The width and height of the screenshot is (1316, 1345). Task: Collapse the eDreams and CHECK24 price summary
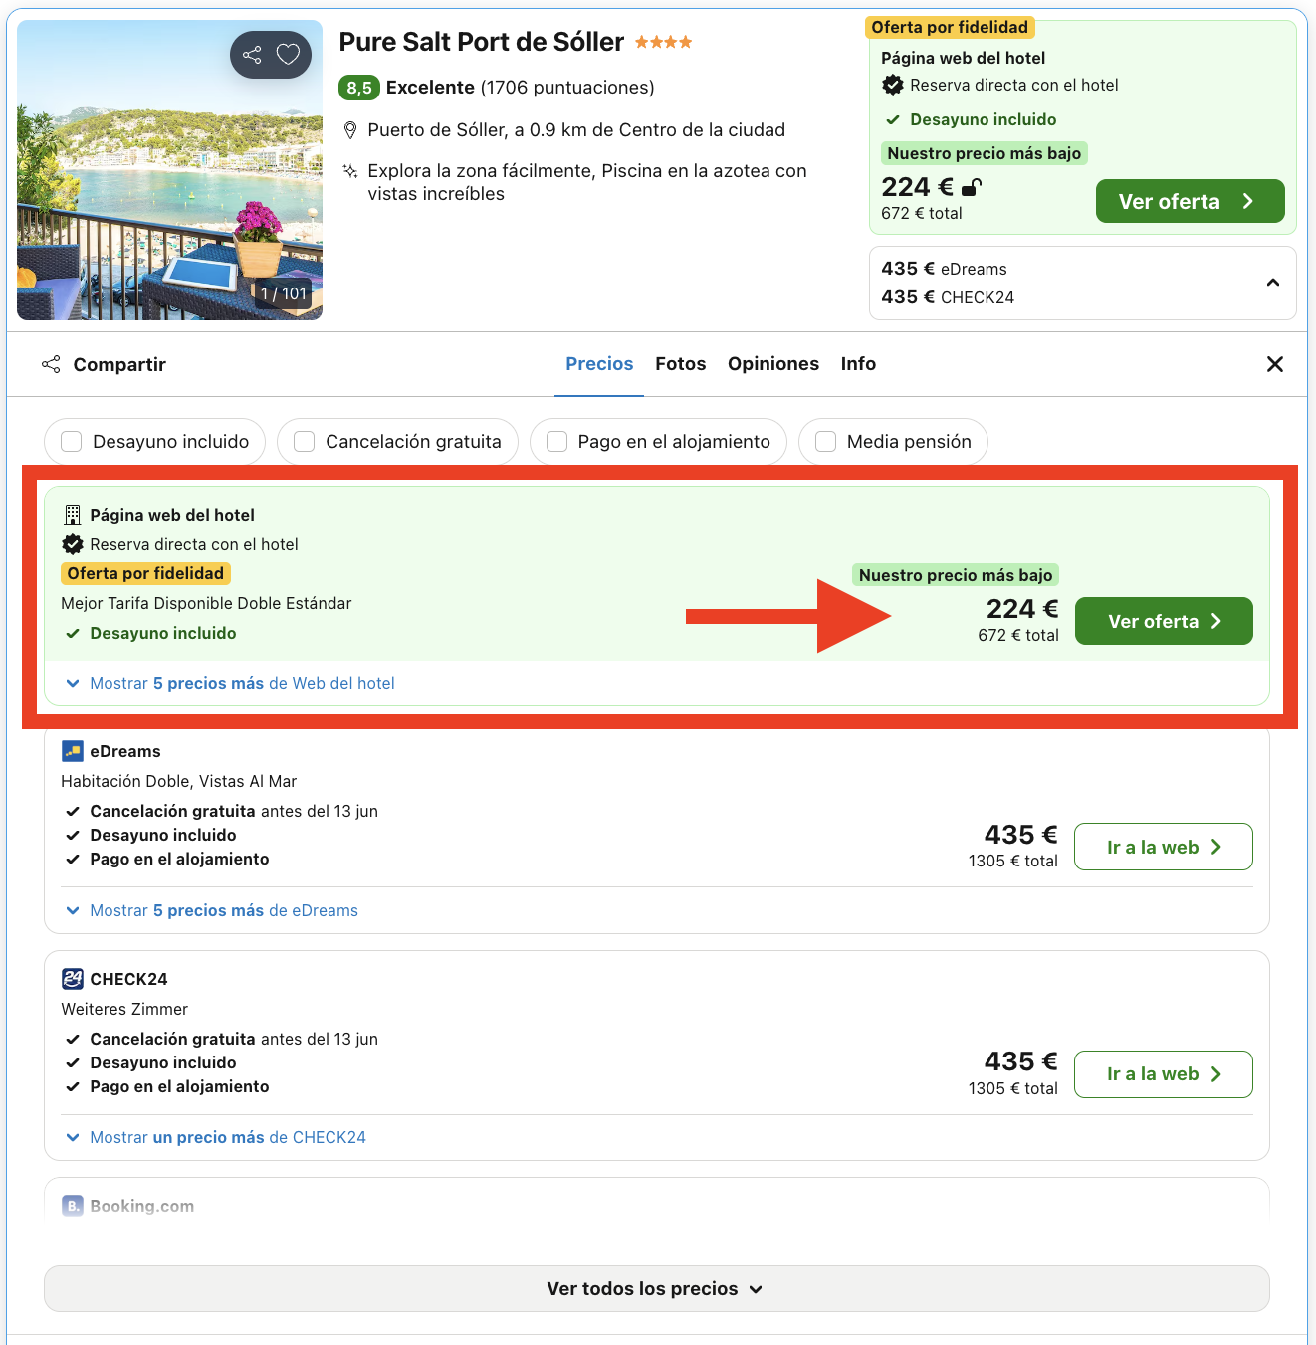pos(1272,283)
